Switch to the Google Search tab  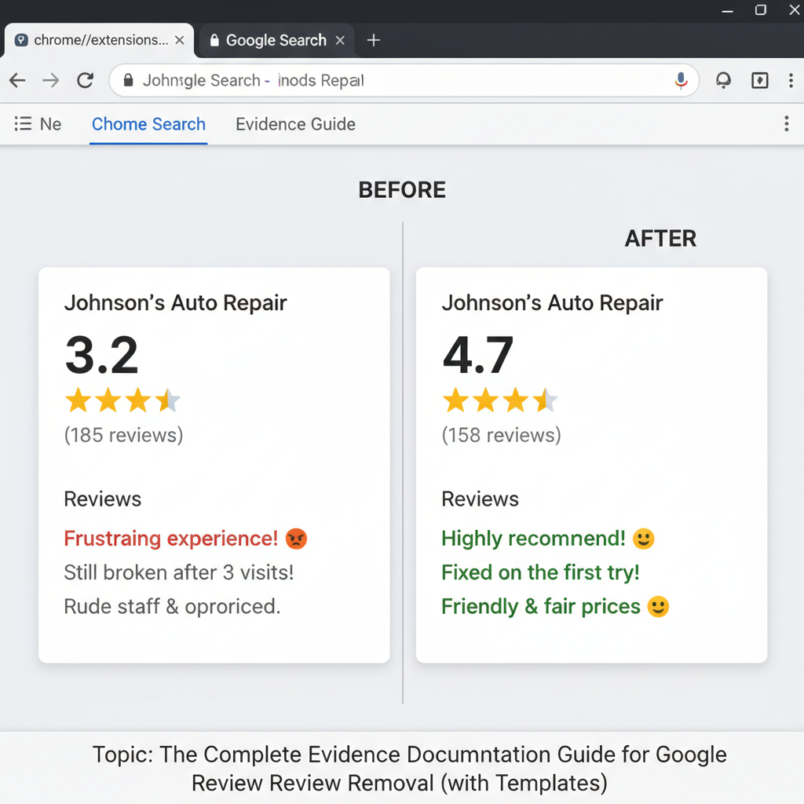pos(277,40)
